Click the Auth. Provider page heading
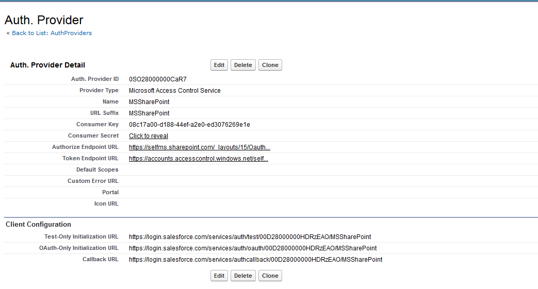The width and height of the screenshot is (538, 289). [x=44, y=20]
